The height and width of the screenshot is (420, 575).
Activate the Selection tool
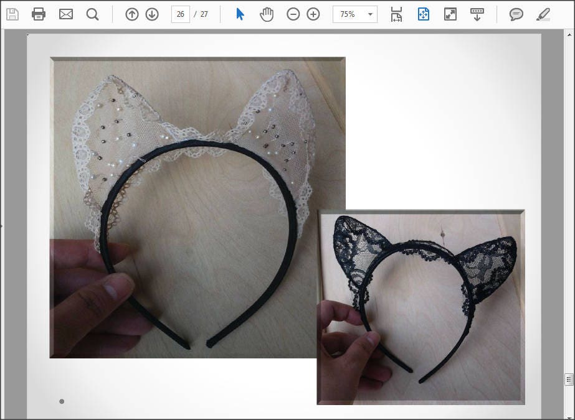[x=239, y=14]
